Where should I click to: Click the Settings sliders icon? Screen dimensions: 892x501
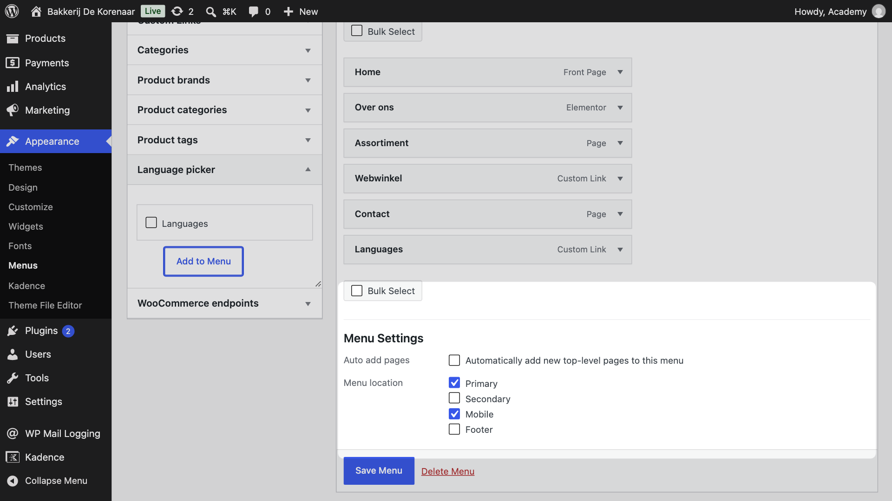[x=13, y=402]
